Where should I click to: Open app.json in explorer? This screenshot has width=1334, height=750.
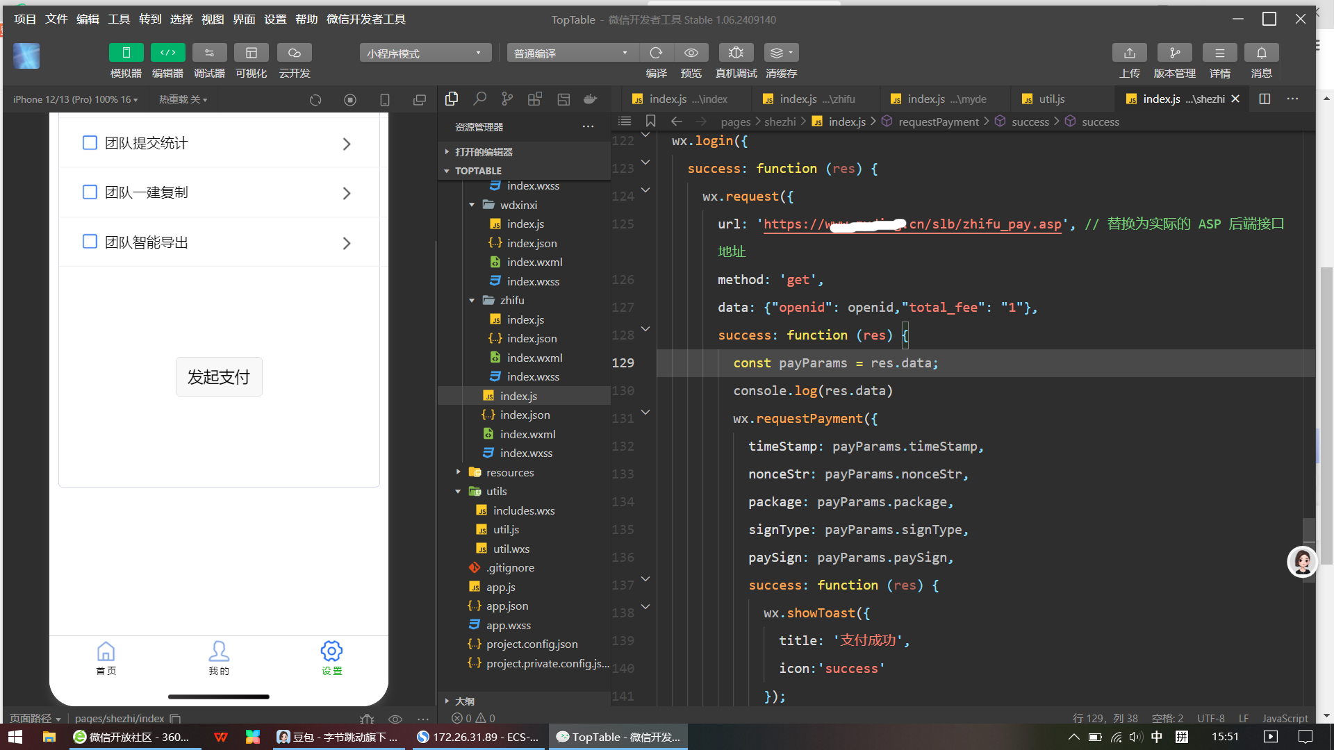tap(507, 606)
